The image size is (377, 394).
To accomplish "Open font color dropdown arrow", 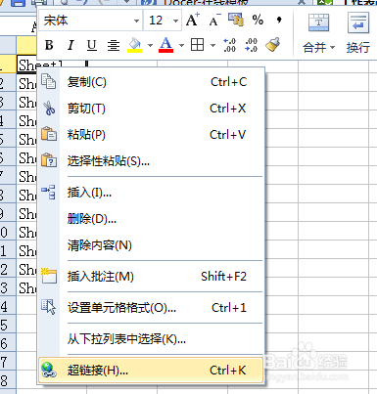I will (x=181, y=45).
